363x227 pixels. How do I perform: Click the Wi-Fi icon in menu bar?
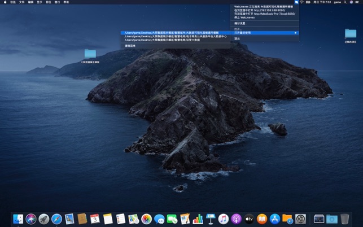[301, 2]
